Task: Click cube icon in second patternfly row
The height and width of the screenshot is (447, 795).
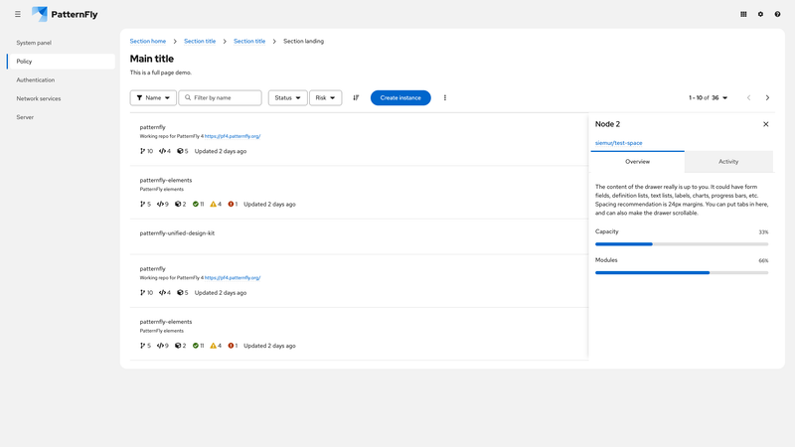Action: [x=180, y=292]
